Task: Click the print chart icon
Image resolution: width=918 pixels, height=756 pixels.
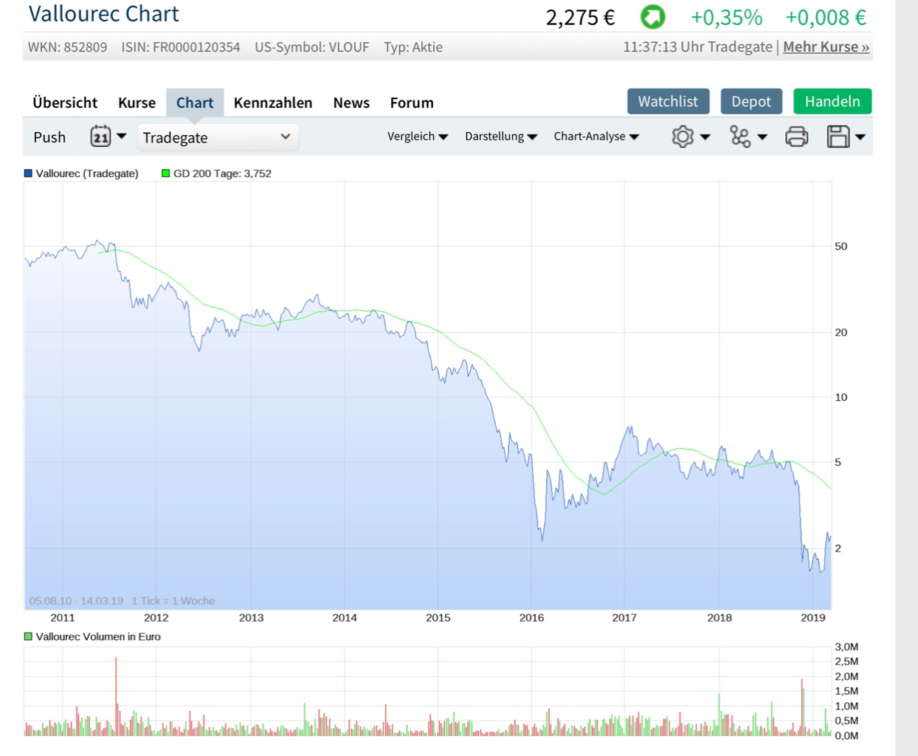Action: (796, 137)
